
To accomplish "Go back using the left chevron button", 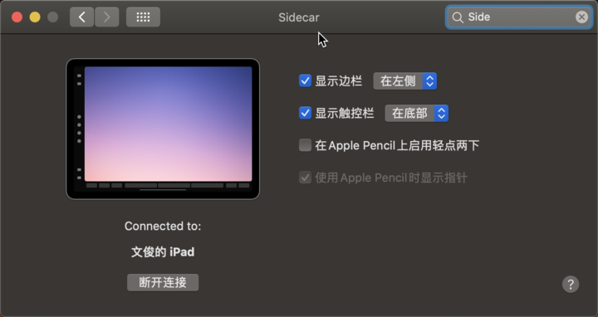I will tap(81, 17).
